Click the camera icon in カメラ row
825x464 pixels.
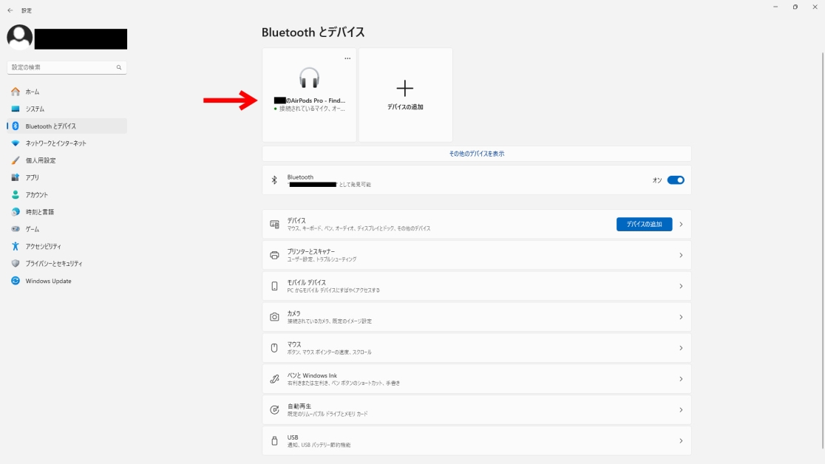(274, 317)
